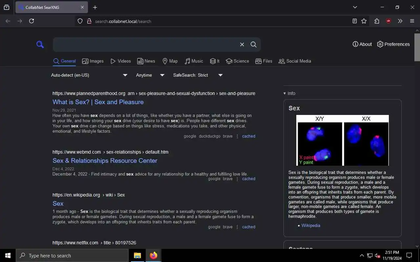The image size is (420, 262).
Task: Open the About page
Action: click(362, 44)
